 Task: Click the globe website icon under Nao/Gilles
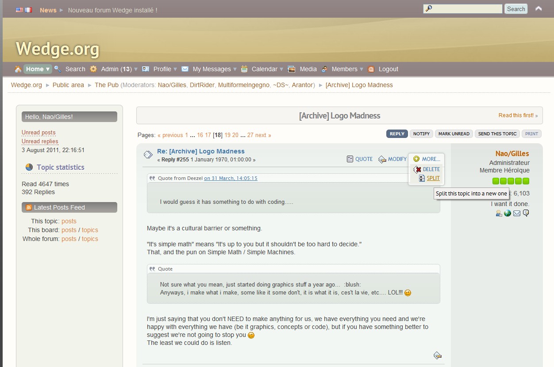pos(508,213)
